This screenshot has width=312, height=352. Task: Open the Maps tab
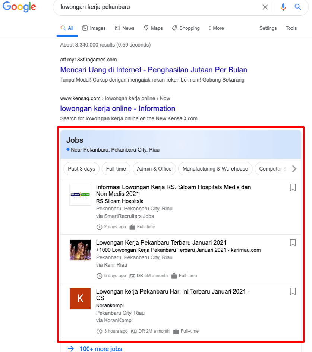click(153, 28)
